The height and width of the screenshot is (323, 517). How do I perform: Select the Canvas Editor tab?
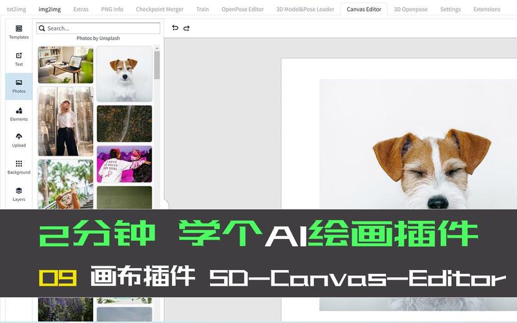364,9
